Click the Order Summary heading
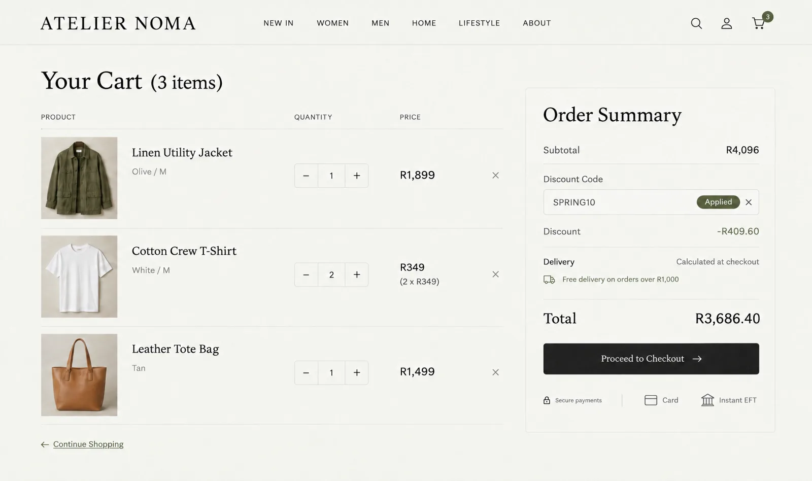Viewport: 812px width, 481px height. click(x=612, y=115)
